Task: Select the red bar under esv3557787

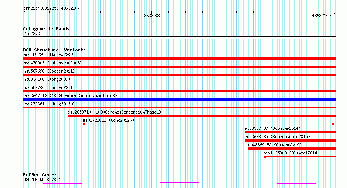Action: coord(290,132)
